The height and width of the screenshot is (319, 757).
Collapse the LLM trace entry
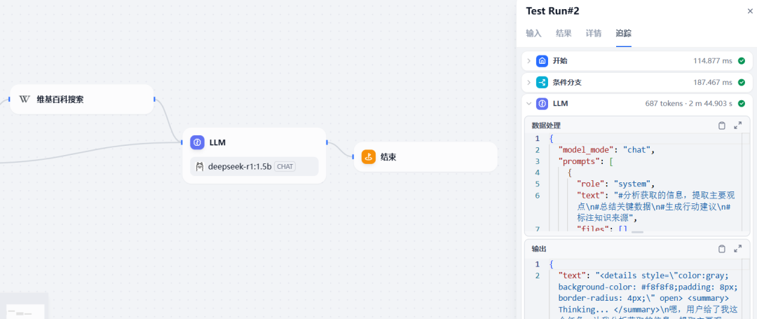click(528, 103)
